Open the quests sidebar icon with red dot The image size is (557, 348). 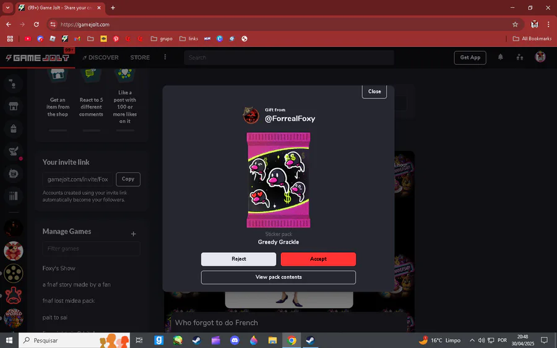[14, 151]
